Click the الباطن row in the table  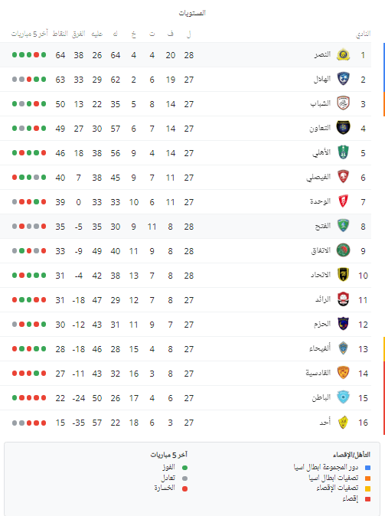[185, 398]
